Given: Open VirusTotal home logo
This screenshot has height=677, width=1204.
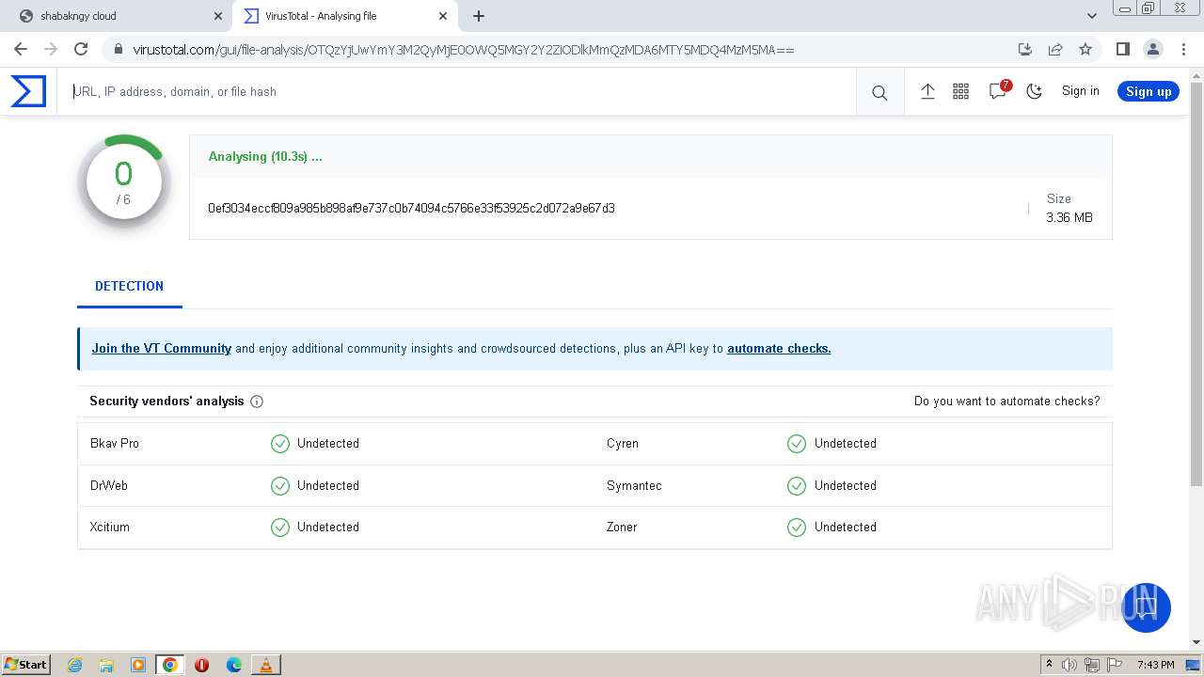Looking at the screenshot, I should (x=28, y=91).
